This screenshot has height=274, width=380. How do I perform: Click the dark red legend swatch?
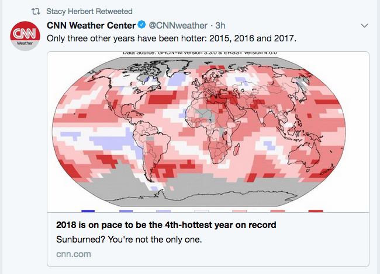pos(316,211)
